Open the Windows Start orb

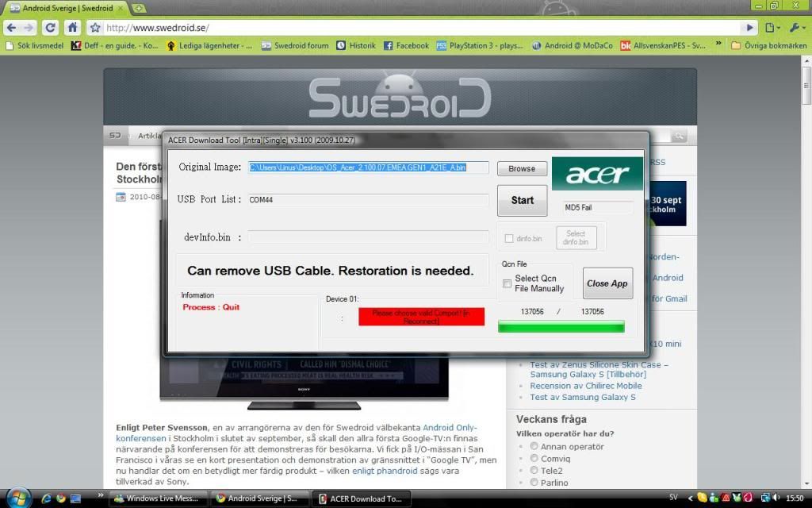(19, 498)
